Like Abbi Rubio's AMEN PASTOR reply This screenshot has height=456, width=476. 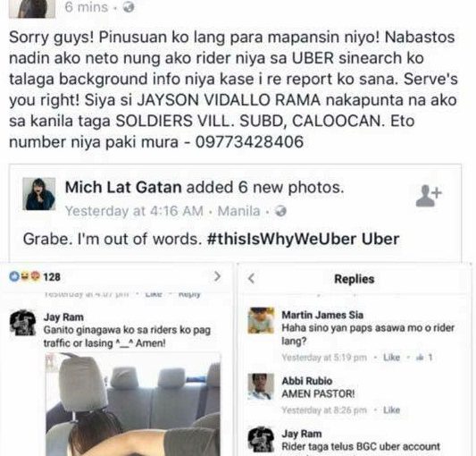[391, 410]
